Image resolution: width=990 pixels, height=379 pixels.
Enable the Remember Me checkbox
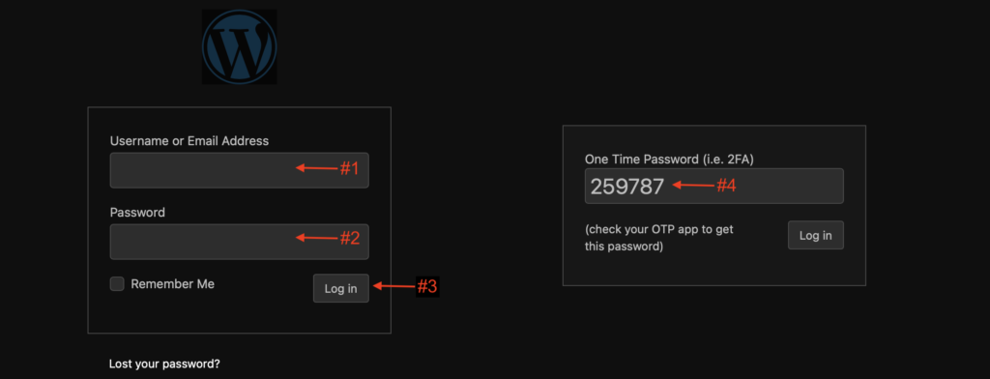(x=117, y=283)
